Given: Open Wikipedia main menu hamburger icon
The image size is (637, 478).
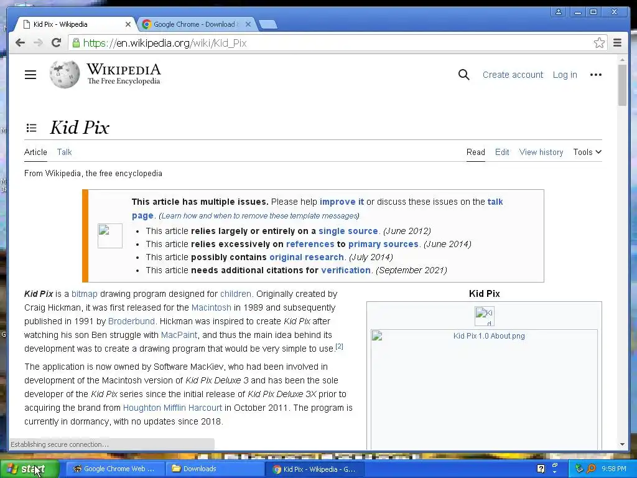Looking at the screenshot, I should click(30, 75).
